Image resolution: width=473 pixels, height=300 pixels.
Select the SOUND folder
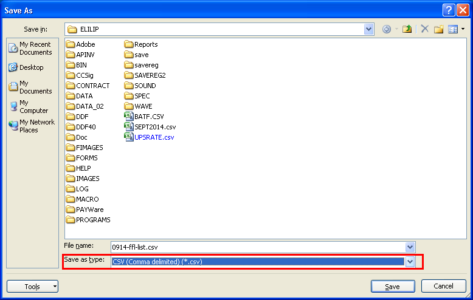[x=140, y=86]
